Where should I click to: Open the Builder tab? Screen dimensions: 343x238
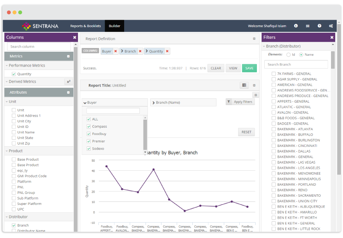(114, 26)
